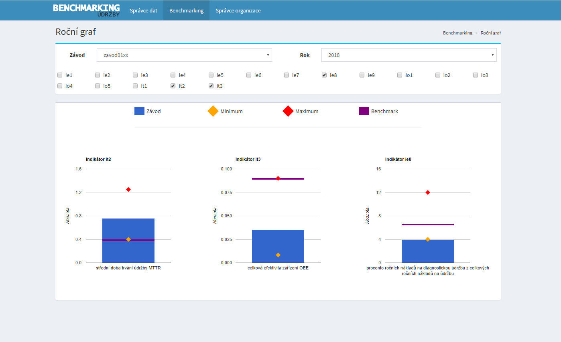Uncheck the it2 indicator checkbox

173,86
